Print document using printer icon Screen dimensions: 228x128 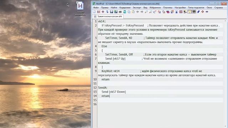[120, 12]
